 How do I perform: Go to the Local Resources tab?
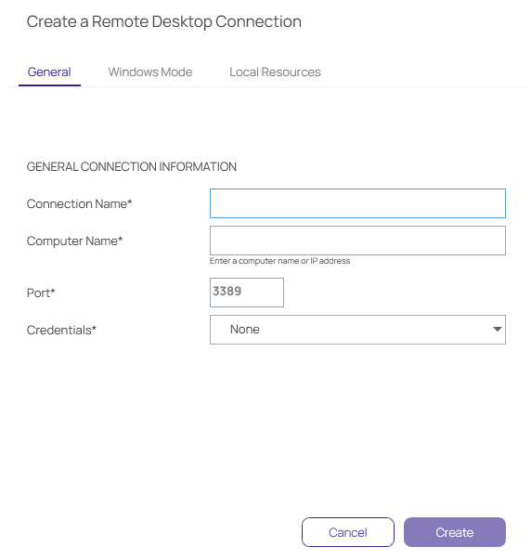(275, 72)
